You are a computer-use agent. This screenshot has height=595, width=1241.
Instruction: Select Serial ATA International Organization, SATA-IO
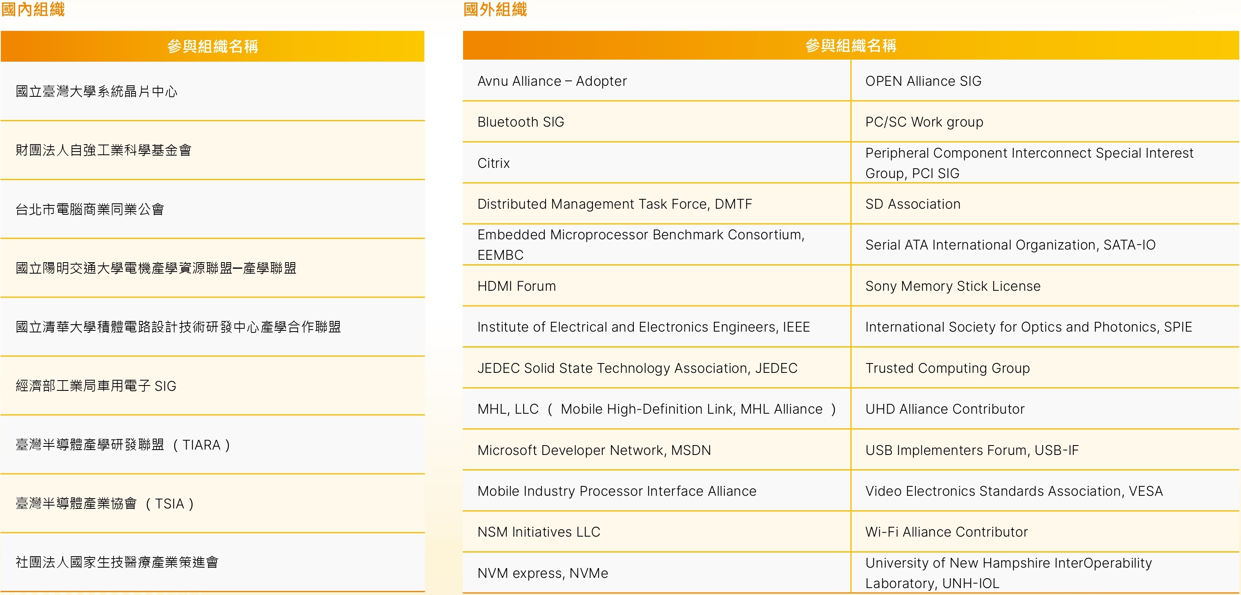pos(1045,245)
